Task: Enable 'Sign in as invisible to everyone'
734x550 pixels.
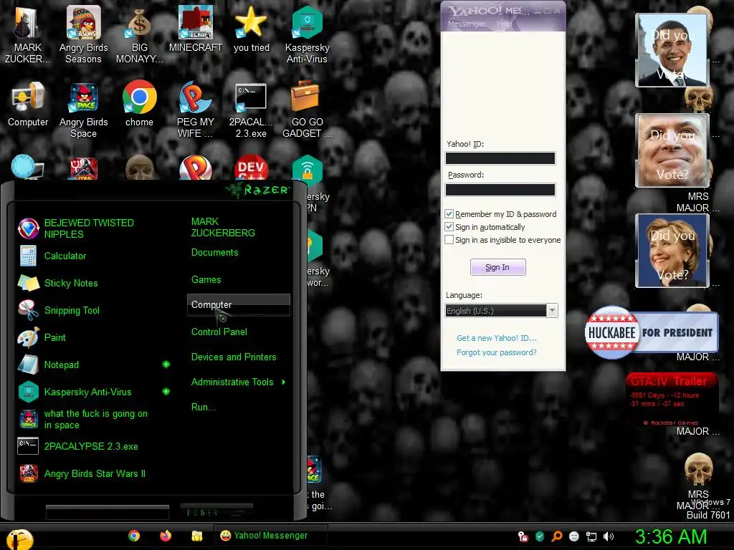Action: coord(449,239)
